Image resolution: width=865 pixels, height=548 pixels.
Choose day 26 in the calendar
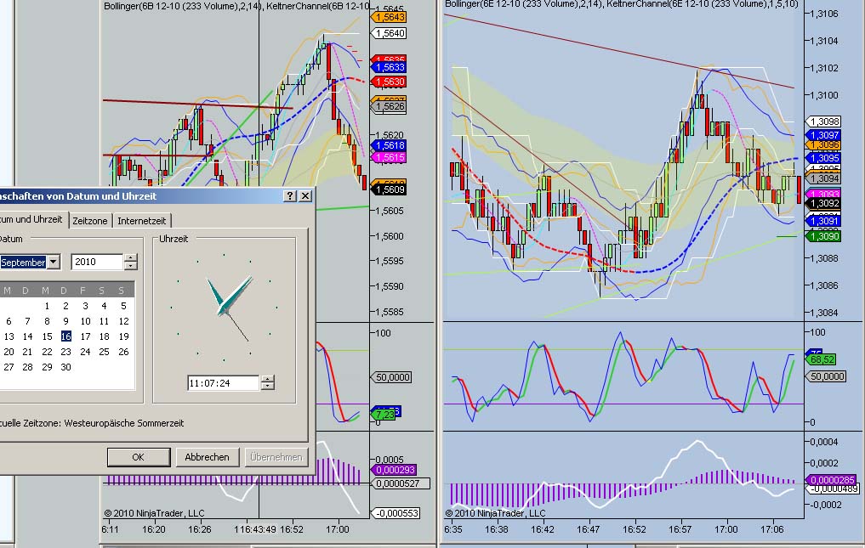pos(123,352)
